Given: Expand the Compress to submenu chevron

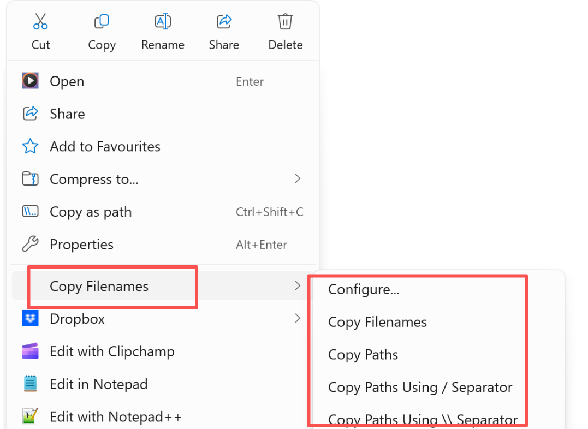Looking at the screenshot, I should click(298, 179).
